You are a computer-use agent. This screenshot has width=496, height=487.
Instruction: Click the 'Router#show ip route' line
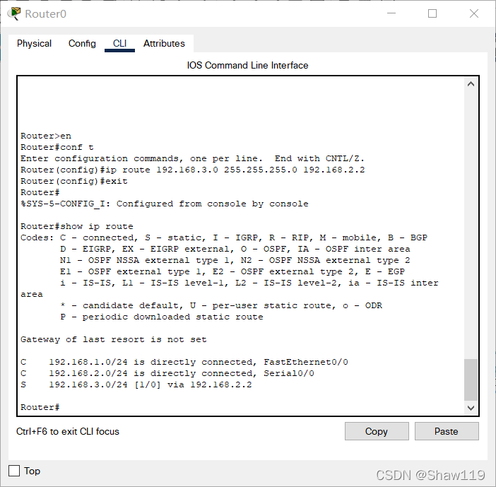pyautogui.click(x=77, y=226)
